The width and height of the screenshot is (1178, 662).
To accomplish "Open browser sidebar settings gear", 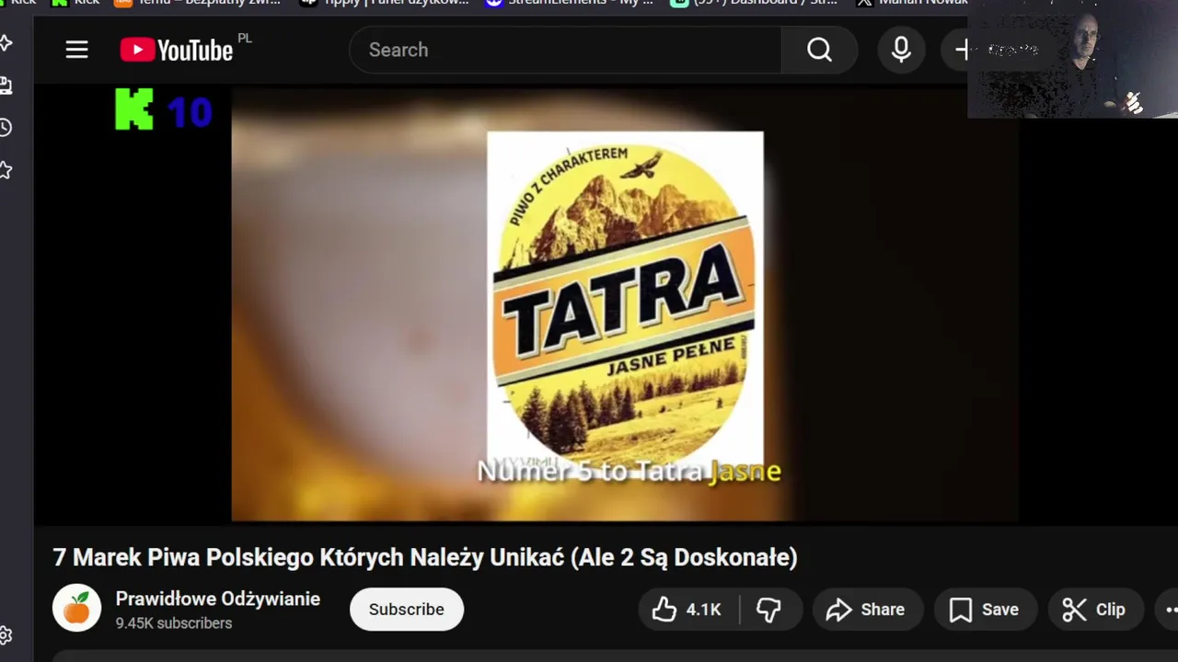I will 6,635.
